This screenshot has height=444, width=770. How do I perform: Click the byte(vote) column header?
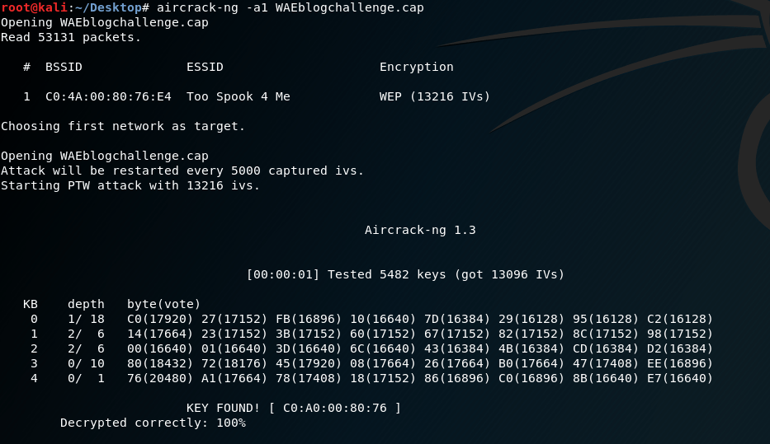[163, 304]
